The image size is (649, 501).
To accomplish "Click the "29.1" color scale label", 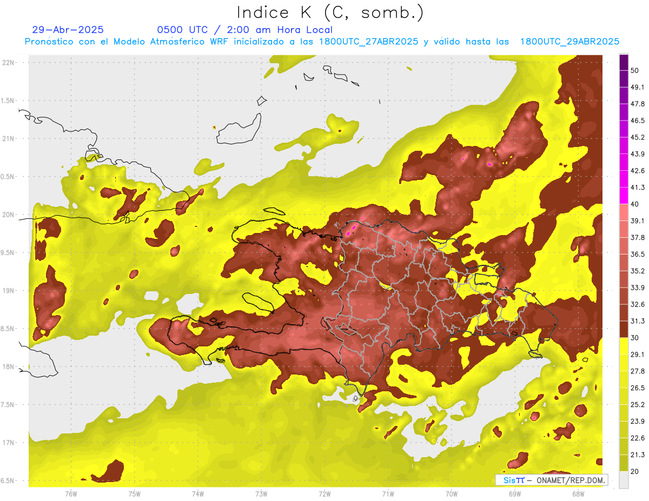I will [638, 355].
